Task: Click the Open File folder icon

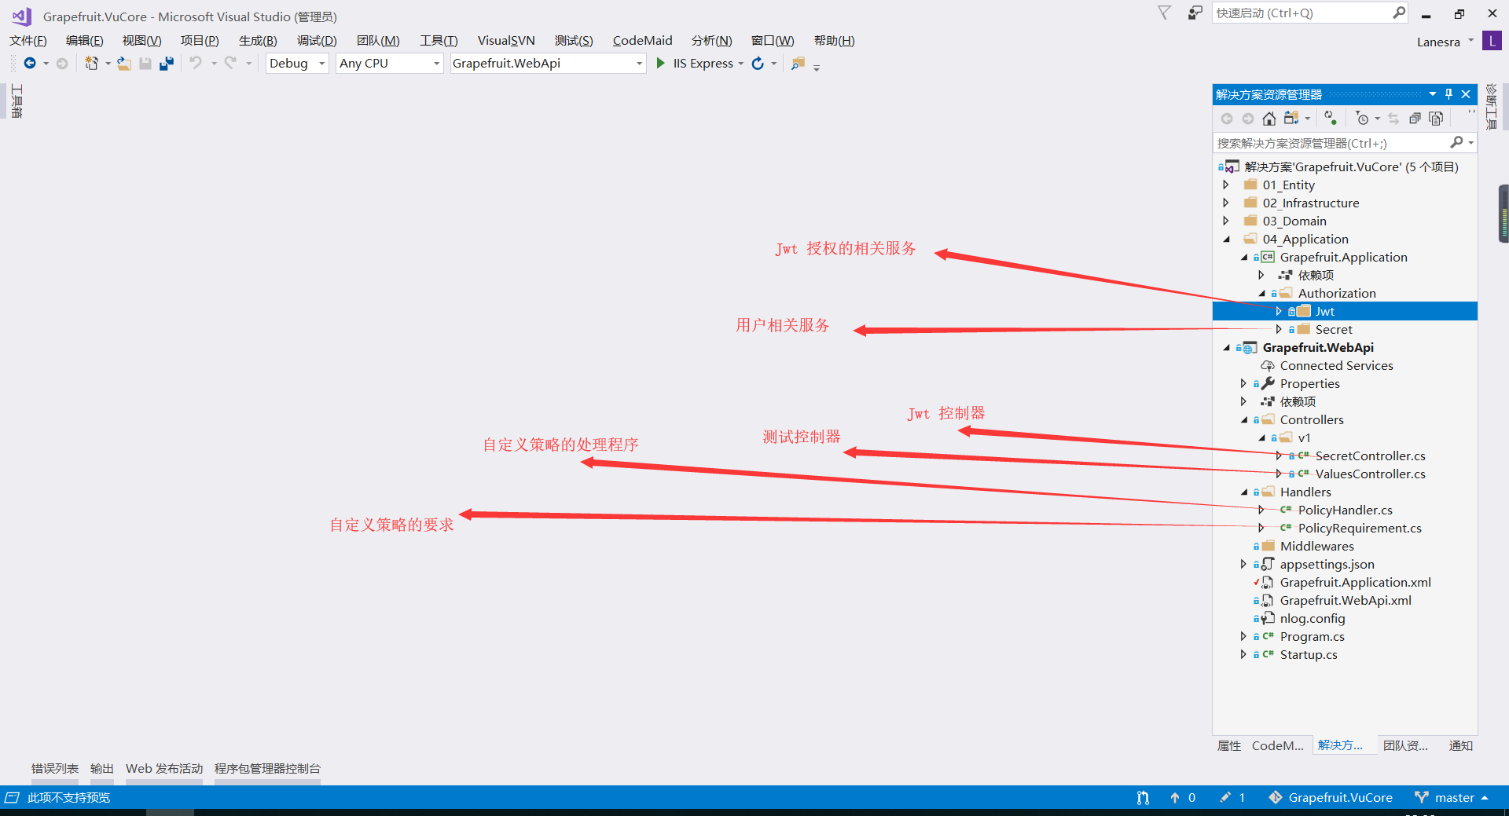Action: [x=124, y=64]
